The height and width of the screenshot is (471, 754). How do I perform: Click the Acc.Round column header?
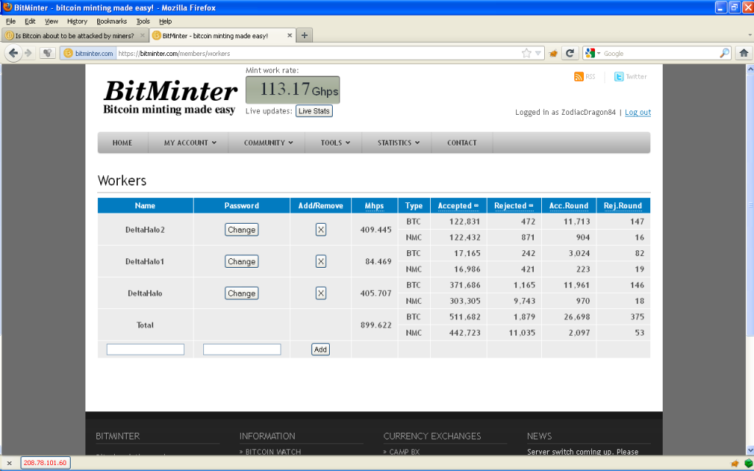[568, 206]
